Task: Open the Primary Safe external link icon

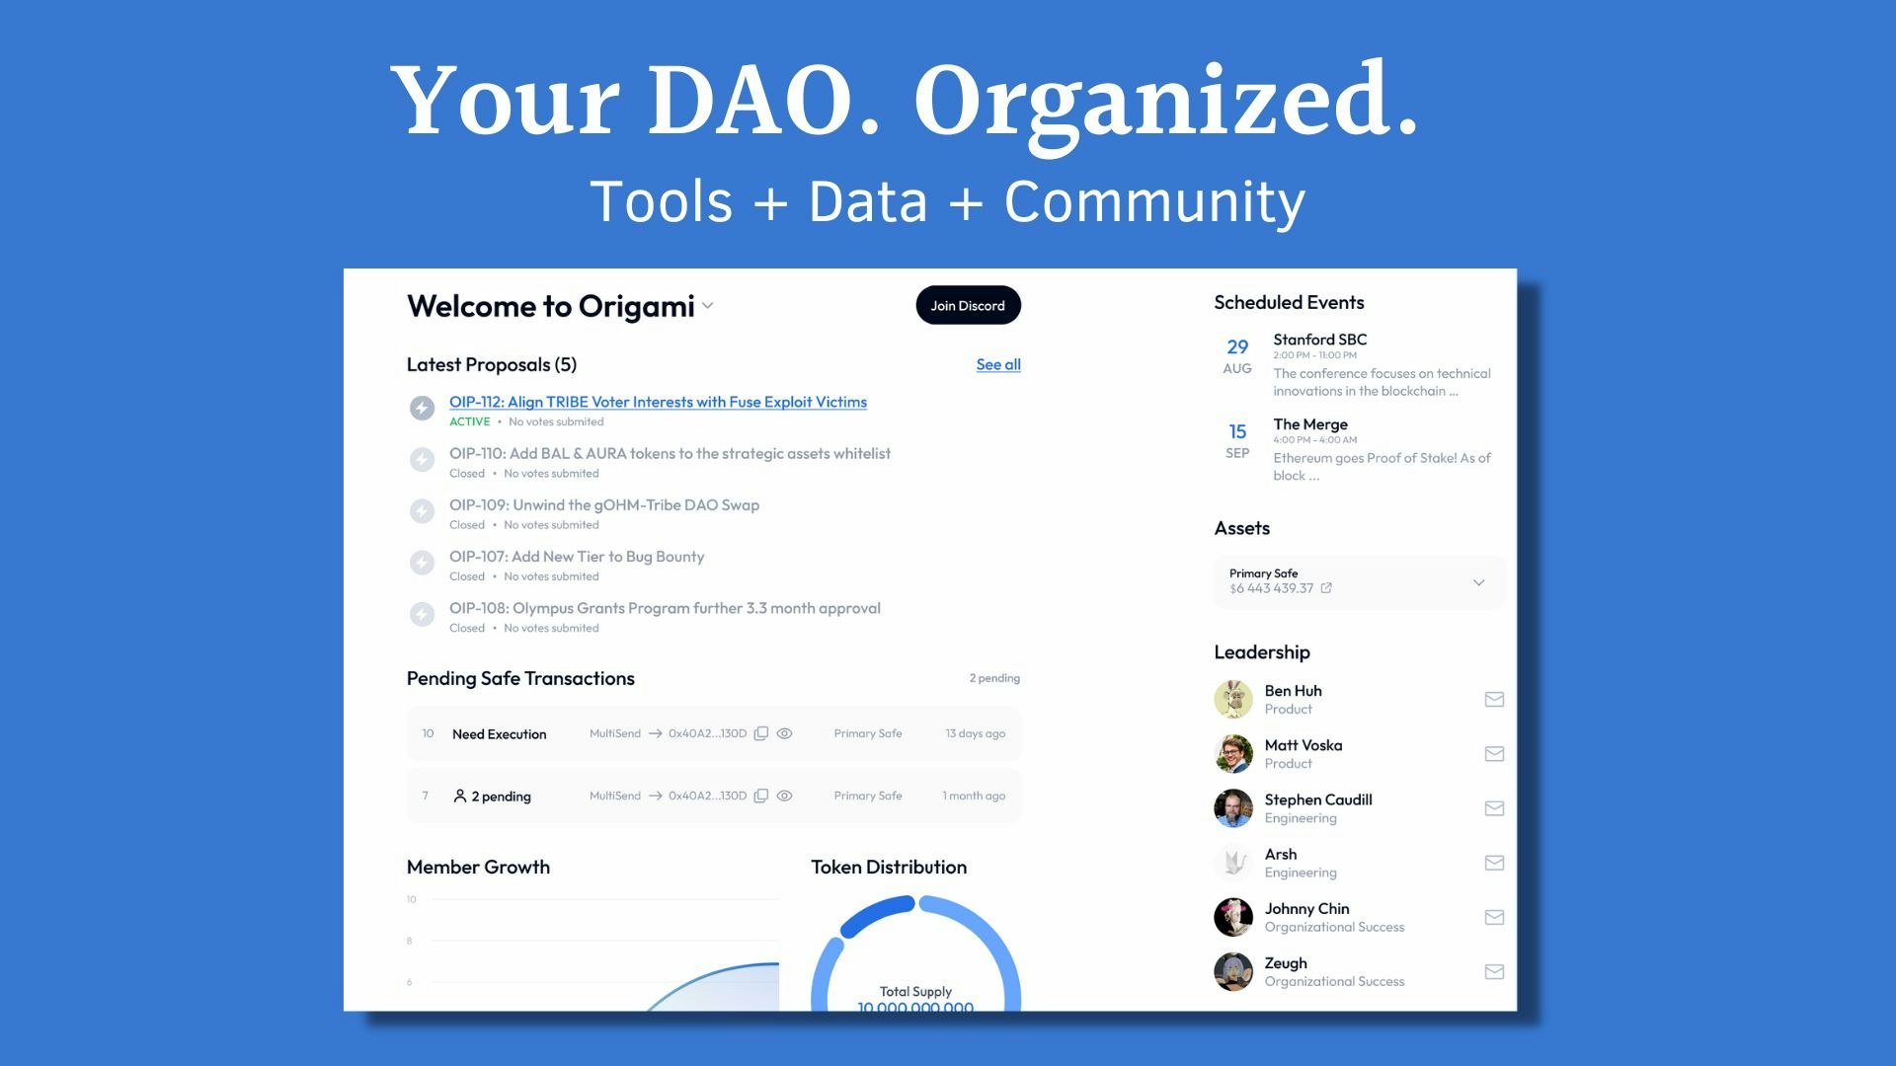Action: pos(1326,588)
